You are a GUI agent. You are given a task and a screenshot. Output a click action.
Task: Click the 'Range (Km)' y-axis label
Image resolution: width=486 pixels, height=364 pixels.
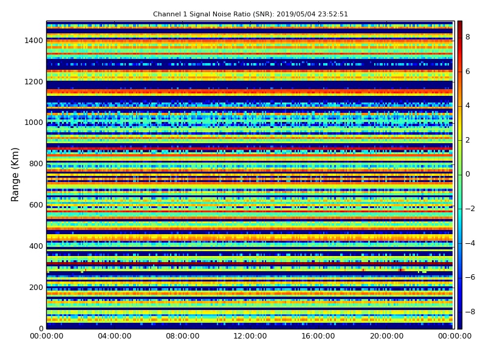click(x=15, y=175)
